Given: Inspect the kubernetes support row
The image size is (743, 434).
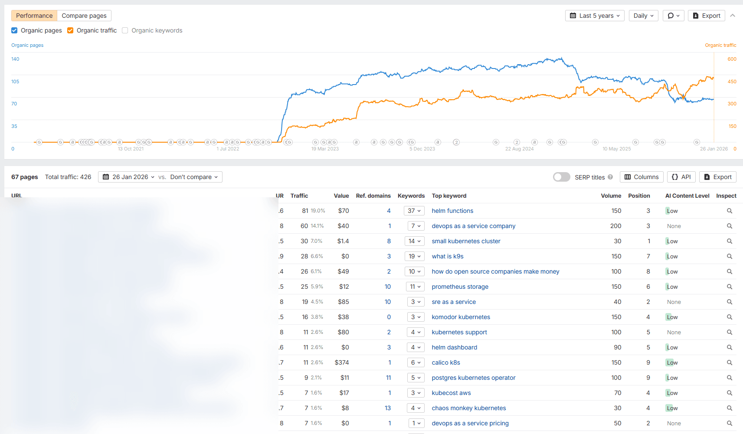Looking at the screenshot, I should click(x=730, y=332).
